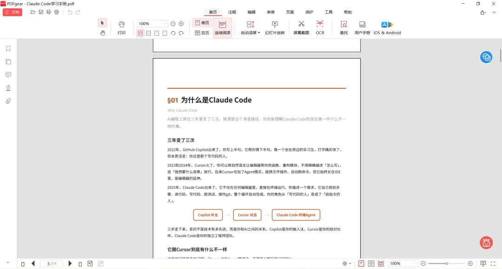The width and height of the screenshot is (502, 269).
Task: Click the undo arrow icon
Action: [70, 12]
